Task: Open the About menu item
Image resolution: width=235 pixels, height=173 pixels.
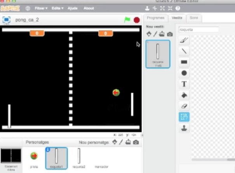Action: point(89,8)
